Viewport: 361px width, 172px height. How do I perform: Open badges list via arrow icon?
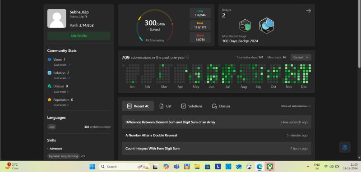tap(309, 11)
